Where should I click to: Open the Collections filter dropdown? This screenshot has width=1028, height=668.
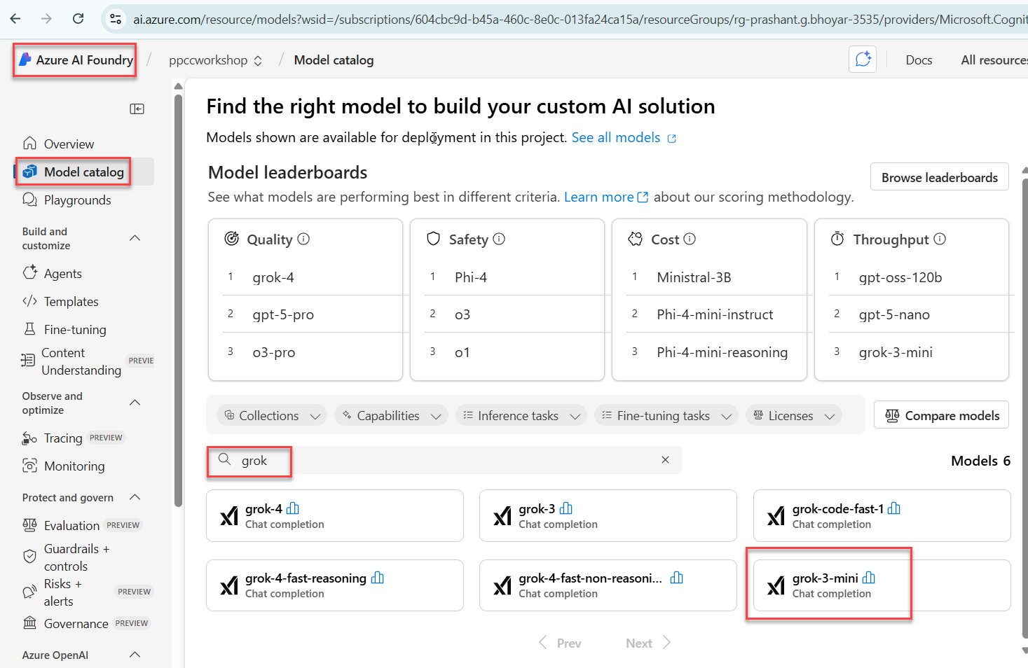(272, 415)
